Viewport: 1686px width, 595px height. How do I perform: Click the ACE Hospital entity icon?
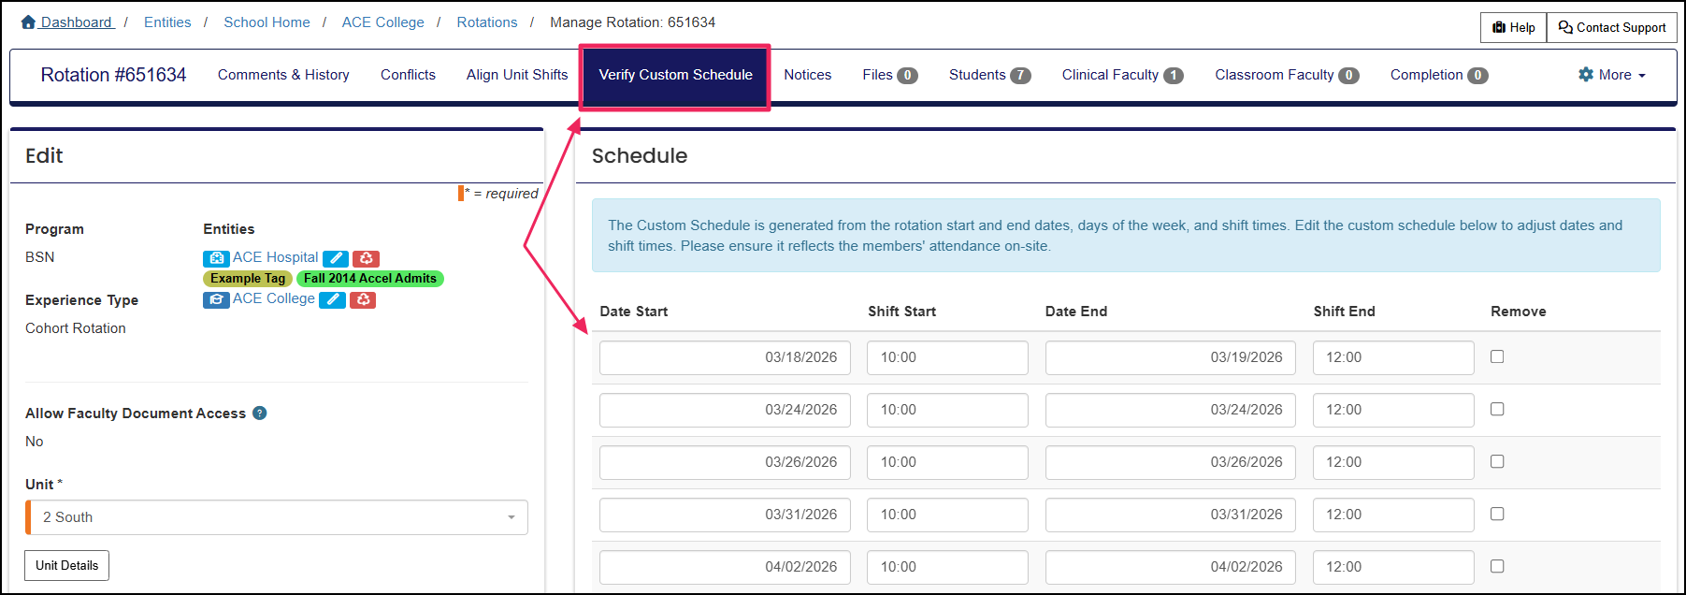tap(216, 258)
